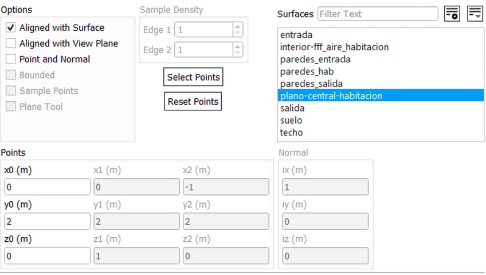Select plano-central-habitacion surface
The width and height of the screenshot is (486, 275).
coord(331,95)
